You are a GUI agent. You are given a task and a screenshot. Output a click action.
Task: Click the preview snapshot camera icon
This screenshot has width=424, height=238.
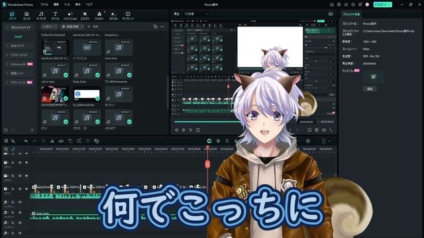click(317, 130)
